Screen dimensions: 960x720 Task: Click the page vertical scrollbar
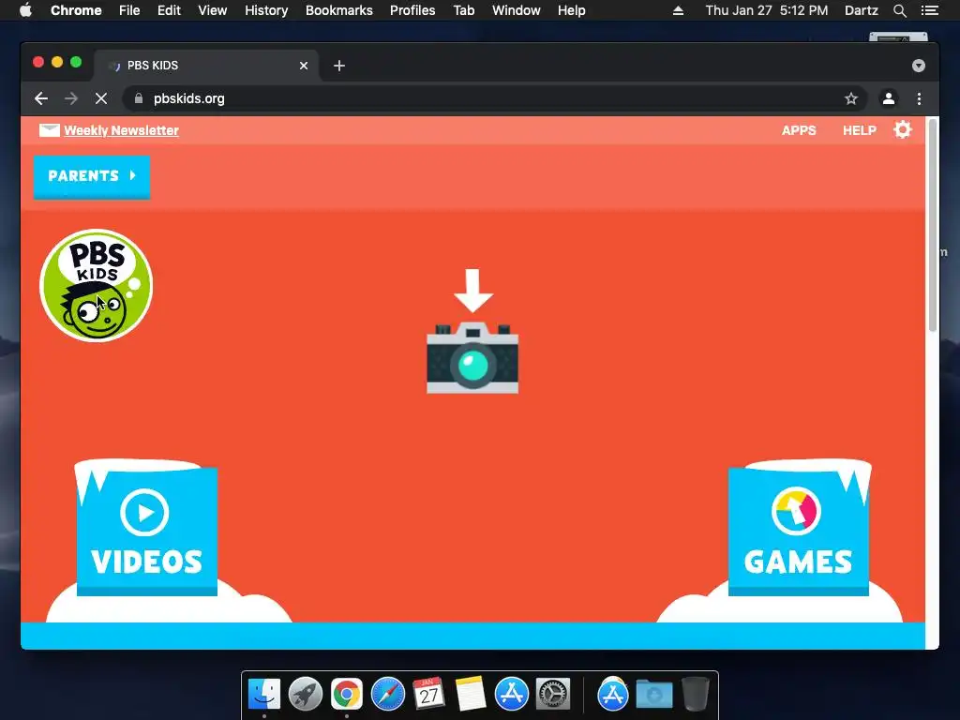(933, 225)
